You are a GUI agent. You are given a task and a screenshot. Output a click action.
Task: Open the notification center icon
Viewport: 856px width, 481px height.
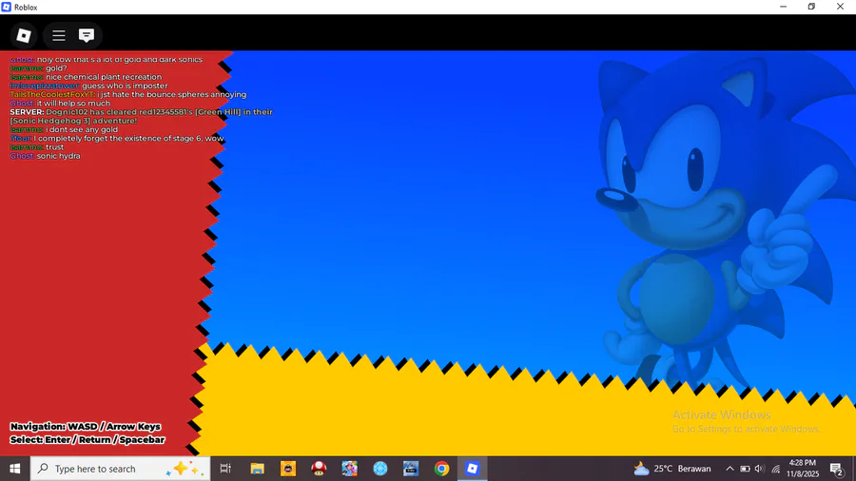point(836,469)
